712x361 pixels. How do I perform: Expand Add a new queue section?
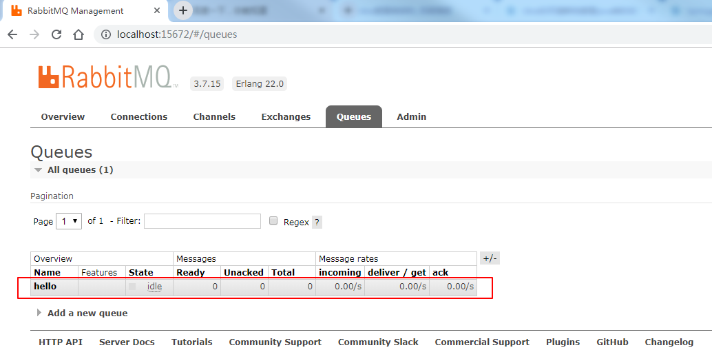point(82,313)
